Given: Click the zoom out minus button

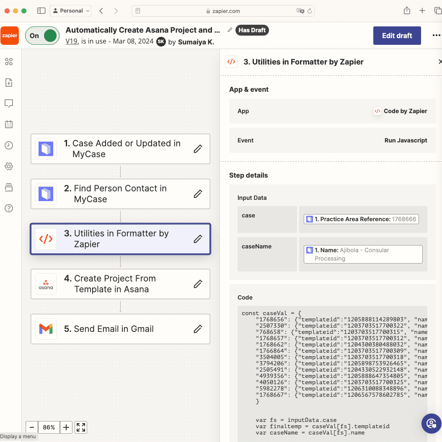Looking at the screenshot, I should pyautogui.click(x=32, y=427).
